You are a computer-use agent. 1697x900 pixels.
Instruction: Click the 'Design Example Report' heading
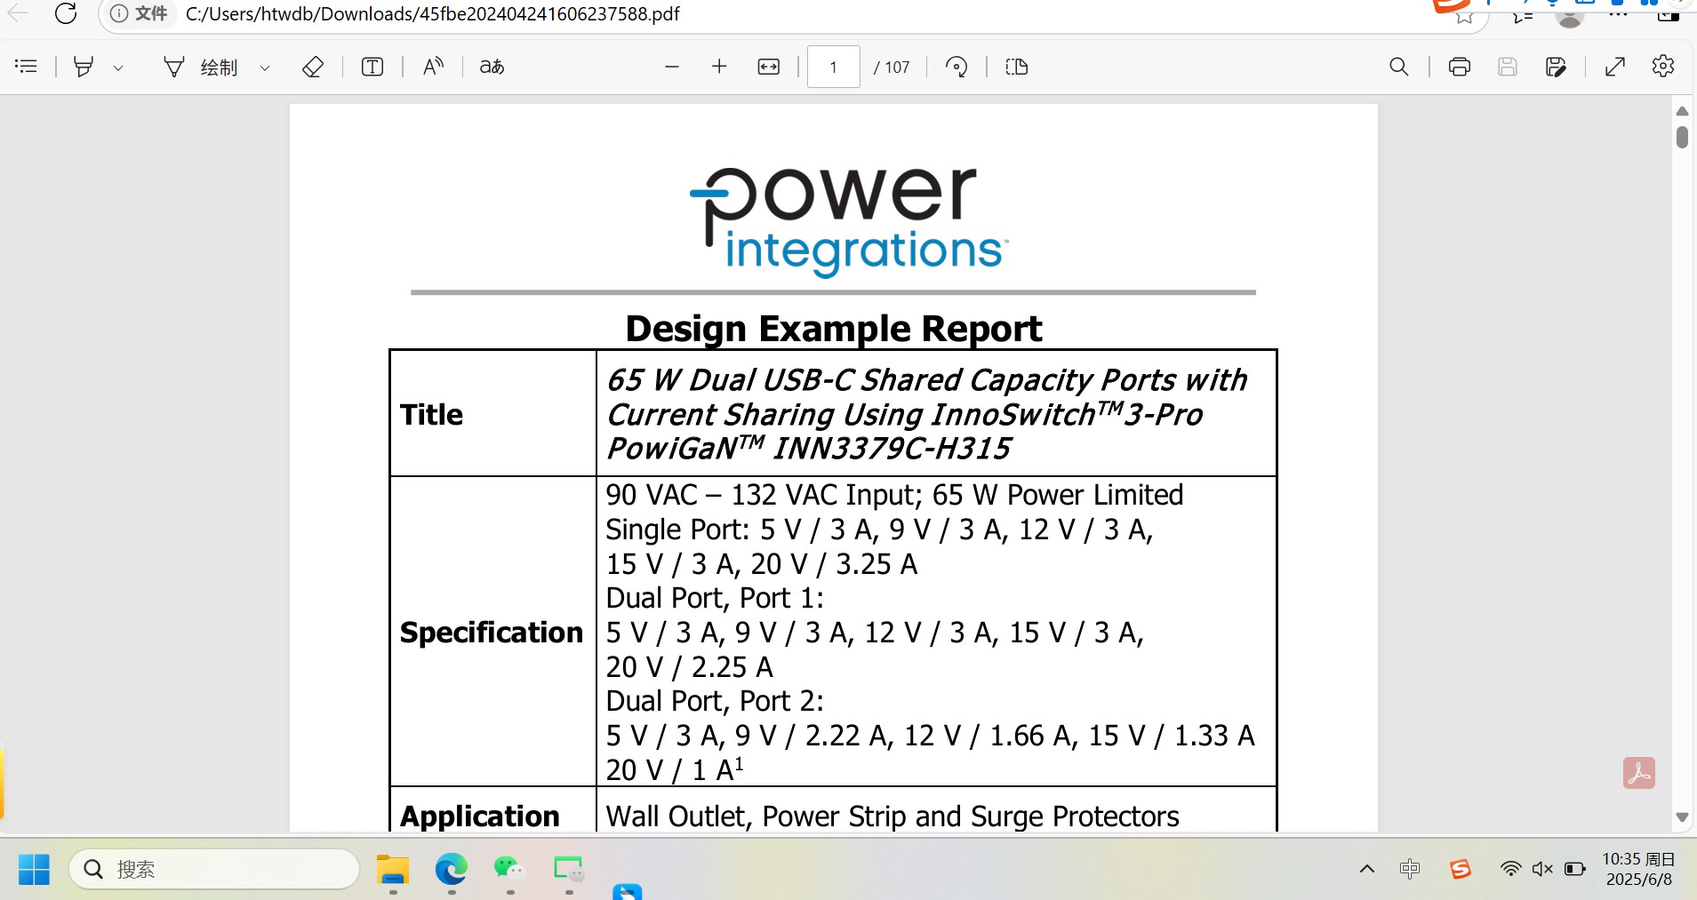[x=834, y=329]
